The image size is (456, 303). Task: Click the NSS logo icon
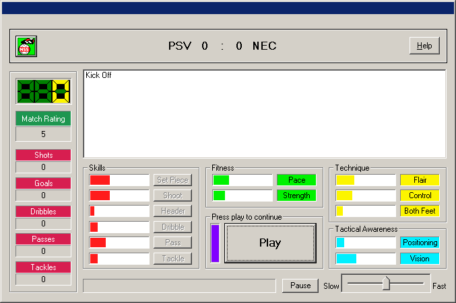click(26, 46)
